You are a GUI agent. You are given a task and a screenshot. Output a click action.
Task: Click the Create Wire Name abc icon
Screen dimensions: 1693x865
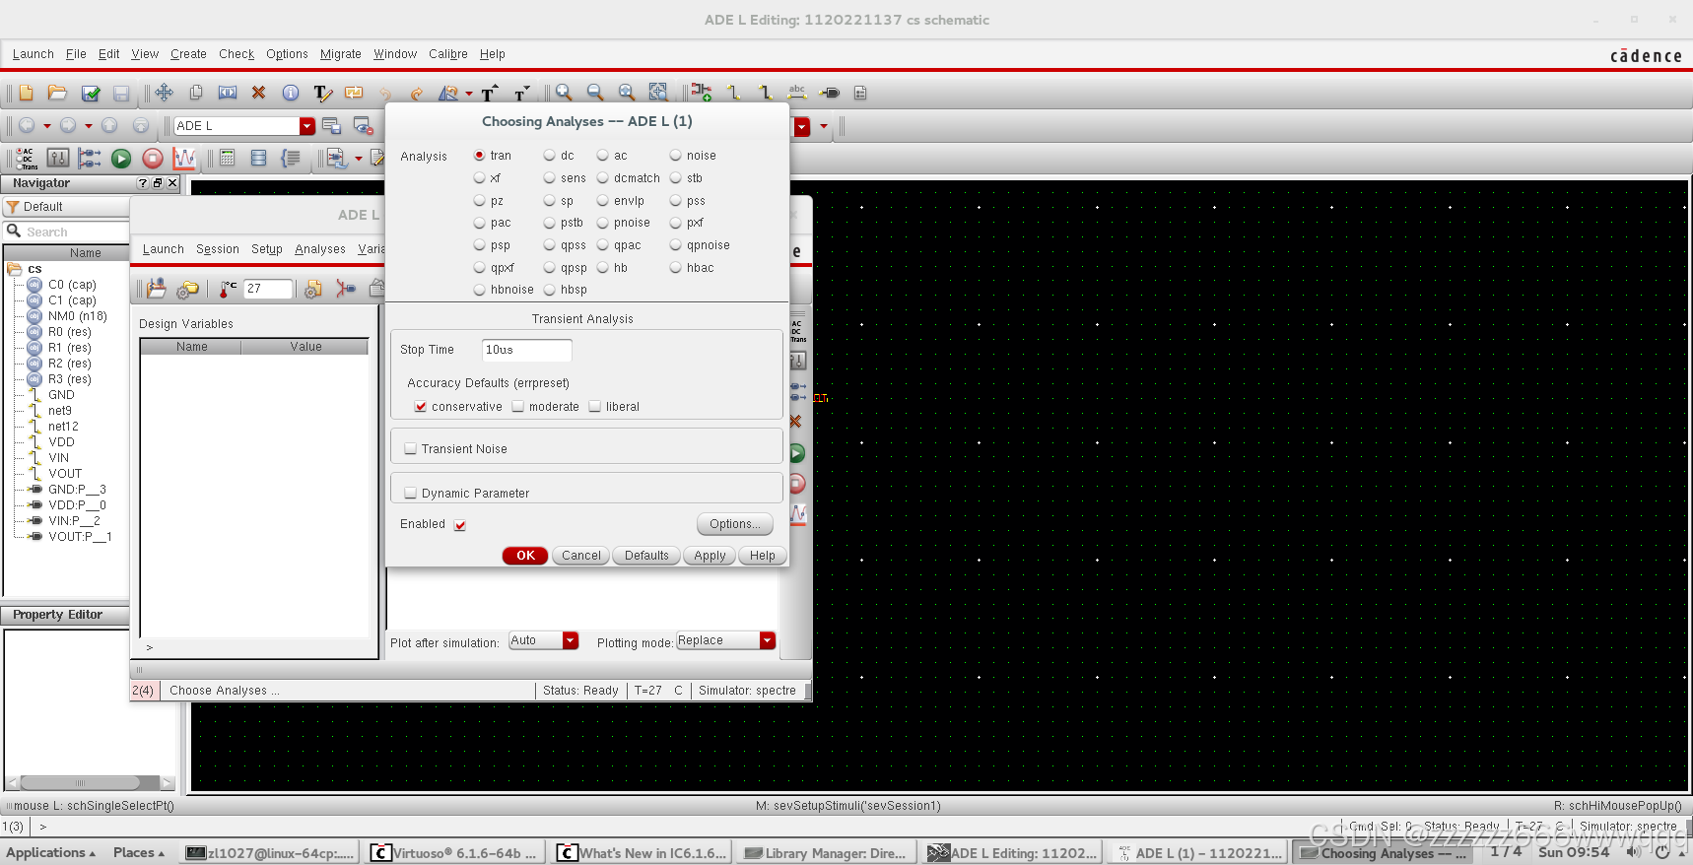coord(797,93)
